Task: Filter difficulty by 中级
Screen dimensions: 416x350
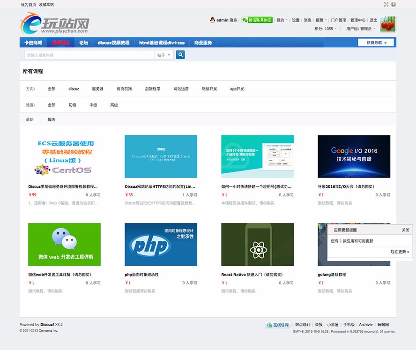Action: (93, 105)
